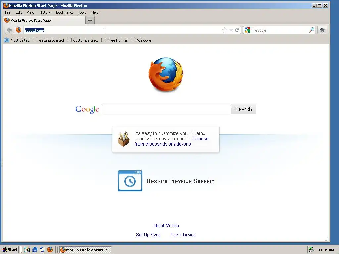Open the Bookmarks menu
The height and width of the screenshot is (254, 339).
pyautogui.click(x=65, y=12)
